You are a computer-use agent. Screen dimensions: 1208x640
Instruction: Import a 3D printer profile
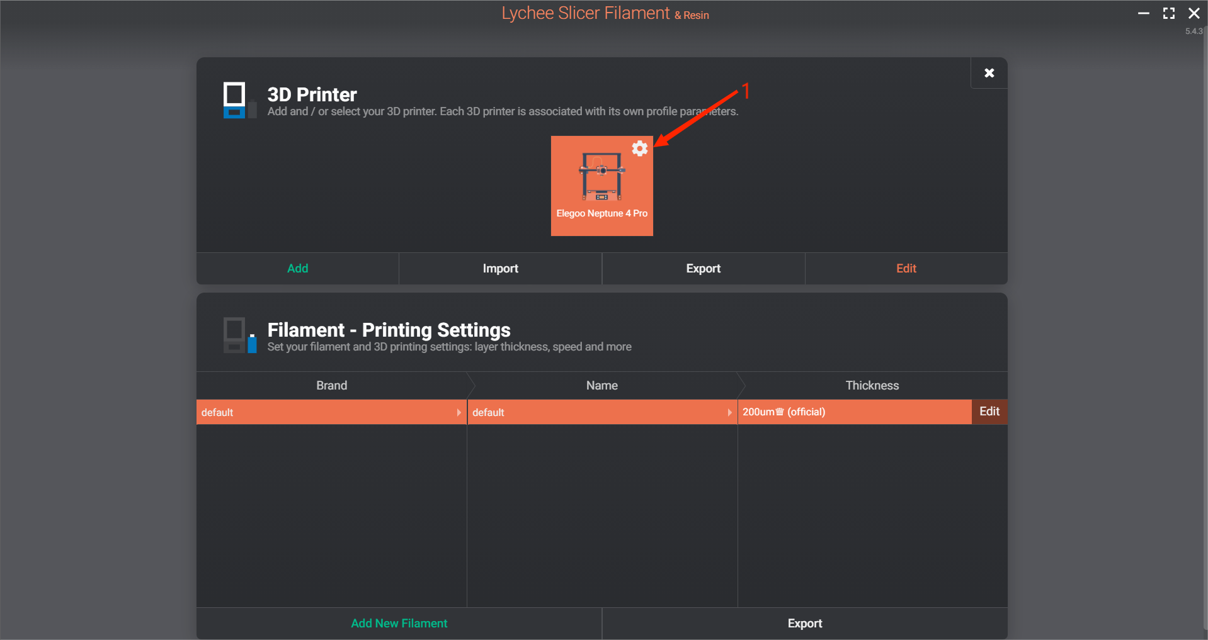click(500, 269)
